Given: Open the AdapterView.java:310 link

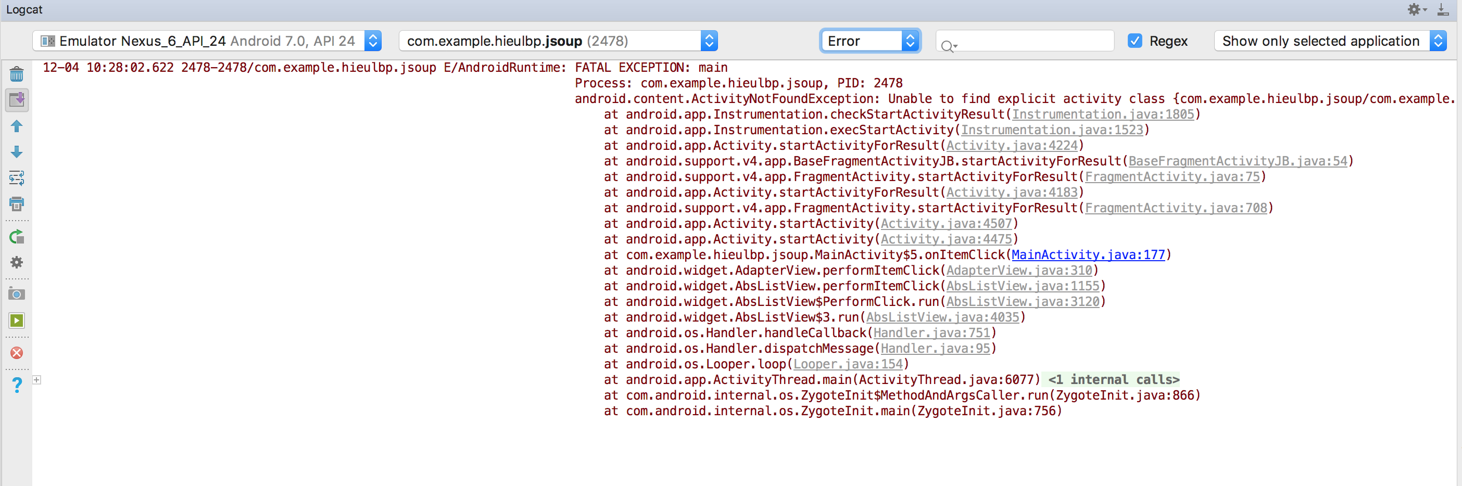Looking at the screenshot, I should 1019,271.
